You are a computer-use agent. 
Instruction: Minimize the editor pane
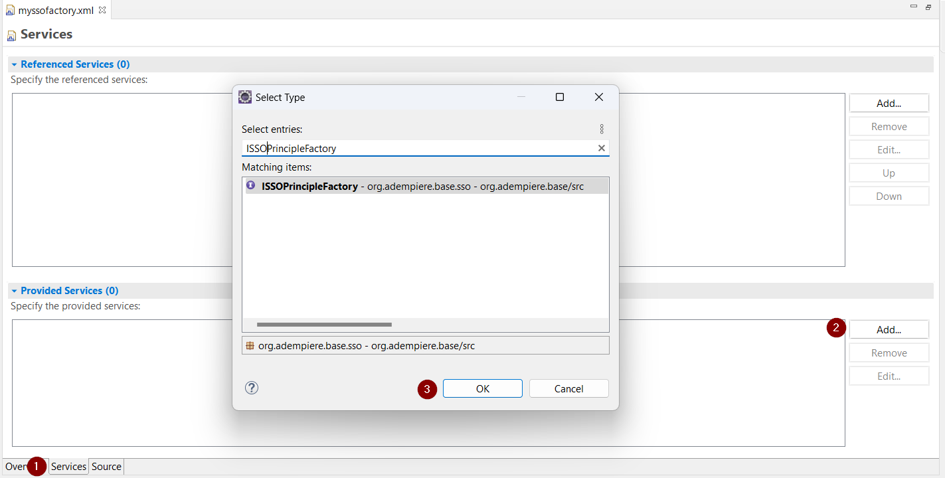click(x=914, y=7)
